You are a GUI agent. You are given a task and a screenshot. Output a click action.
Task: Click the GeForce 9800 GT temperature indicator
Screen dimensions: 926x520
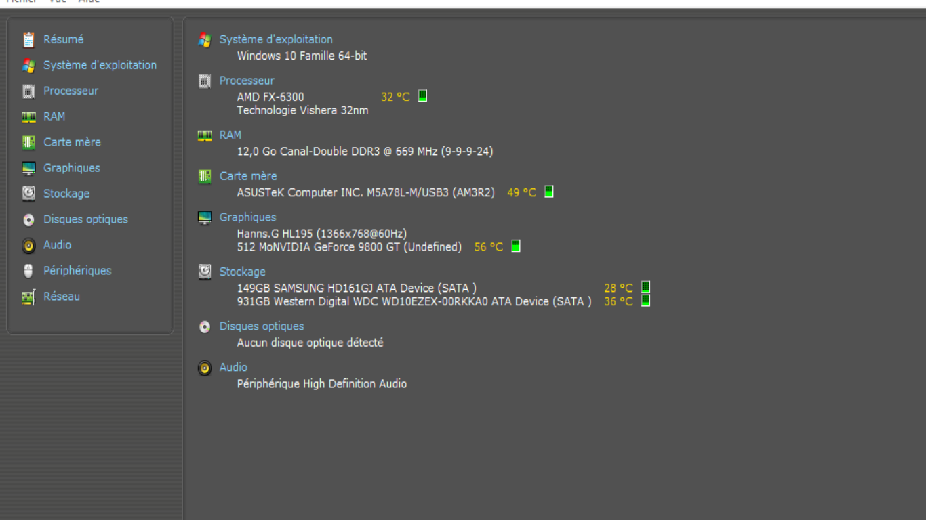[x=516, y=246]
